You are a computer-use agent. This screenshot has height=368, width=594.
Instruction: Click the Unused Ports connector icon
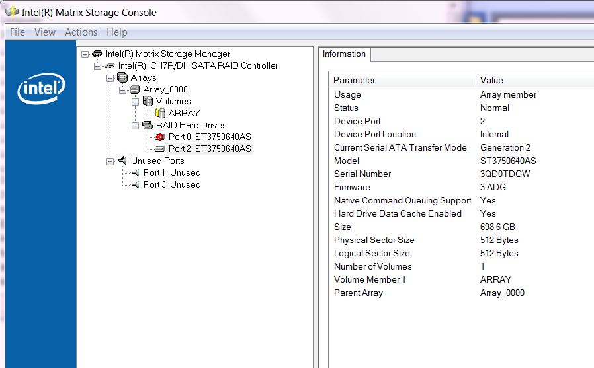[122, 161]
